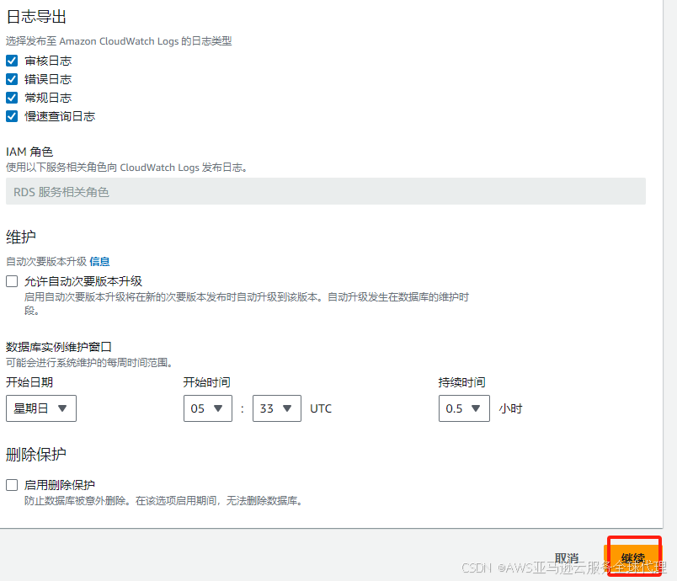Click the 小时 unit text

[510, 408]
